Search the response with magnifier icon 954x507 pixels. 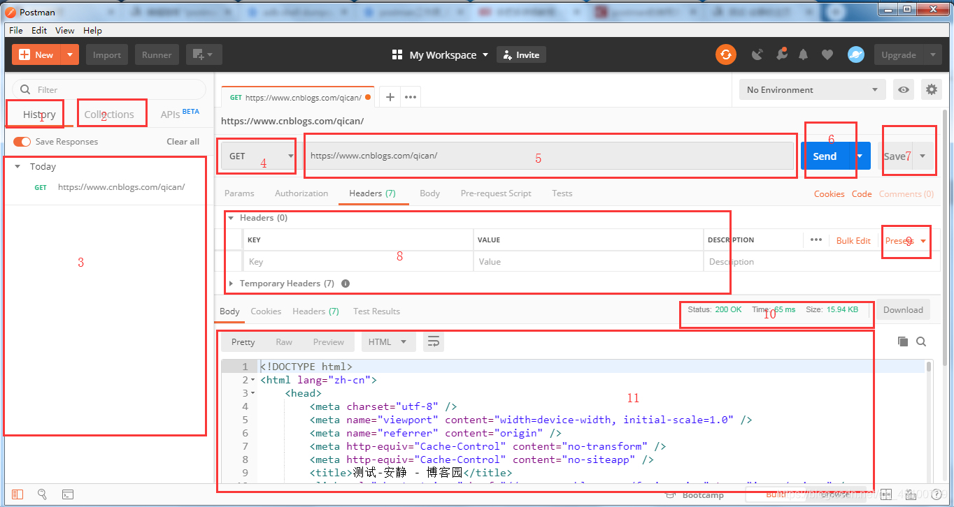coord(921,341)
